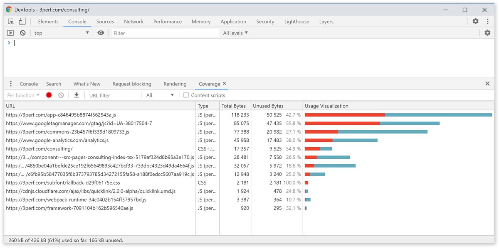This screenshot has height=248, width=499.
Task: Sort by Unused Bytes column header
Action: 277,106
